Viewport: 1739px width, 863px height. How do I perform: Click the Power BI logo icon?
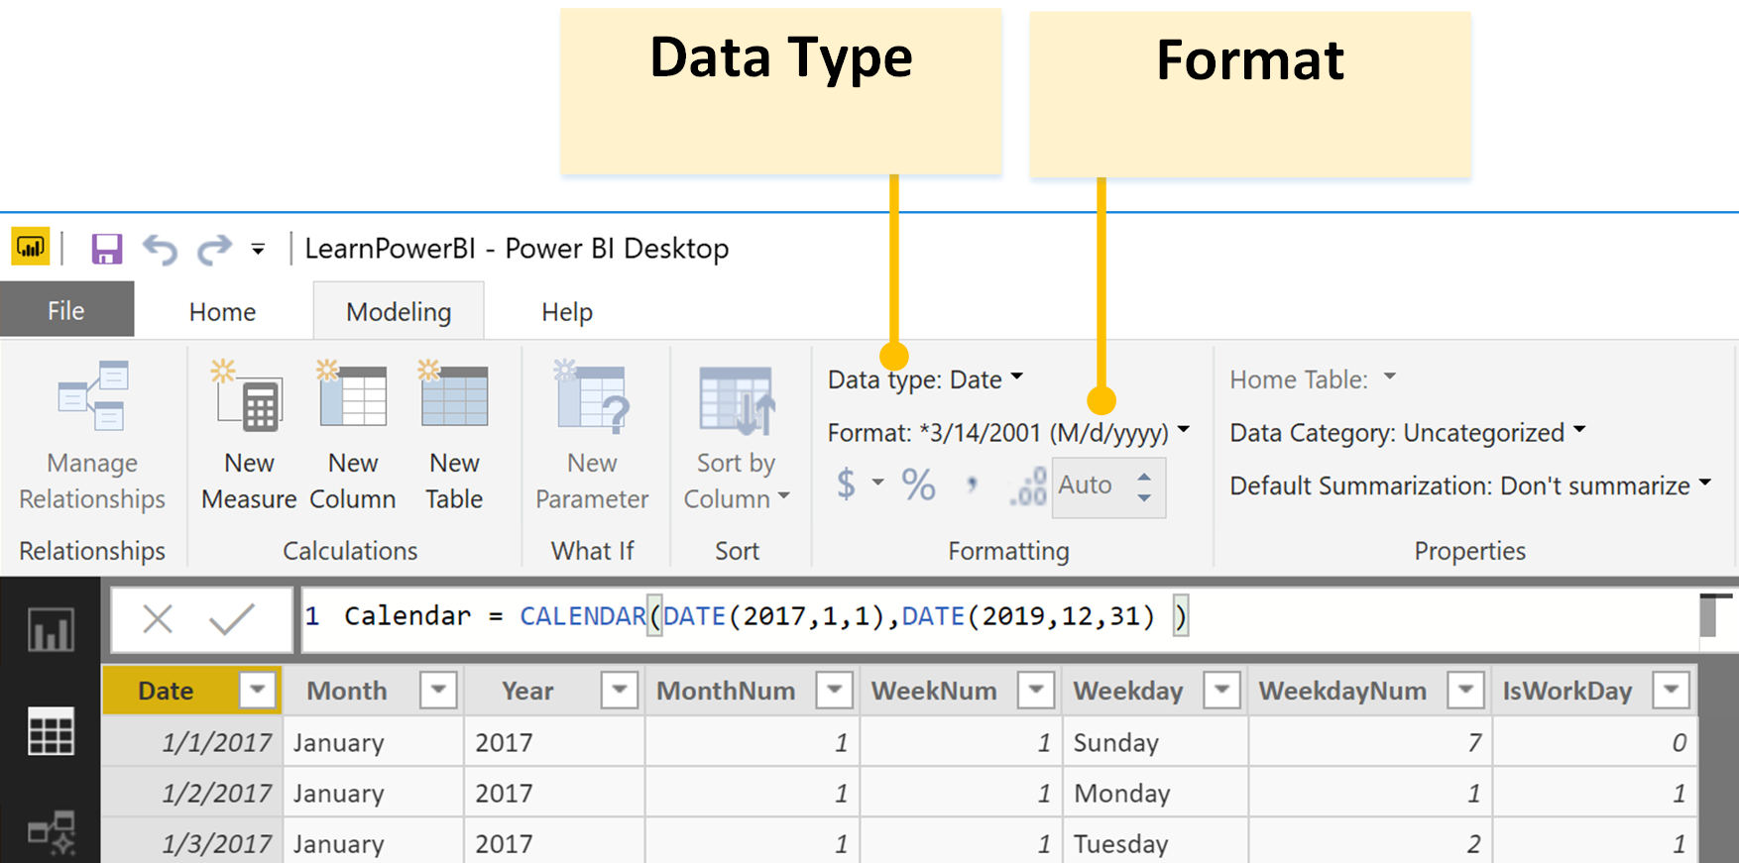coord(31,248)
